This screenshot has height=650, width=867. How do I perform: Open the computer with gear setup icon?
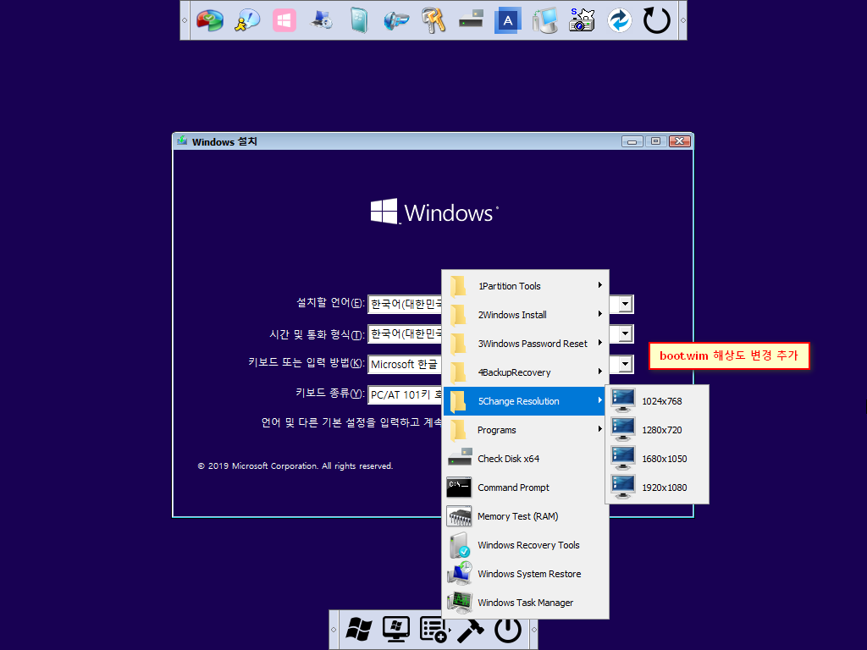click(x=321, y=21)
